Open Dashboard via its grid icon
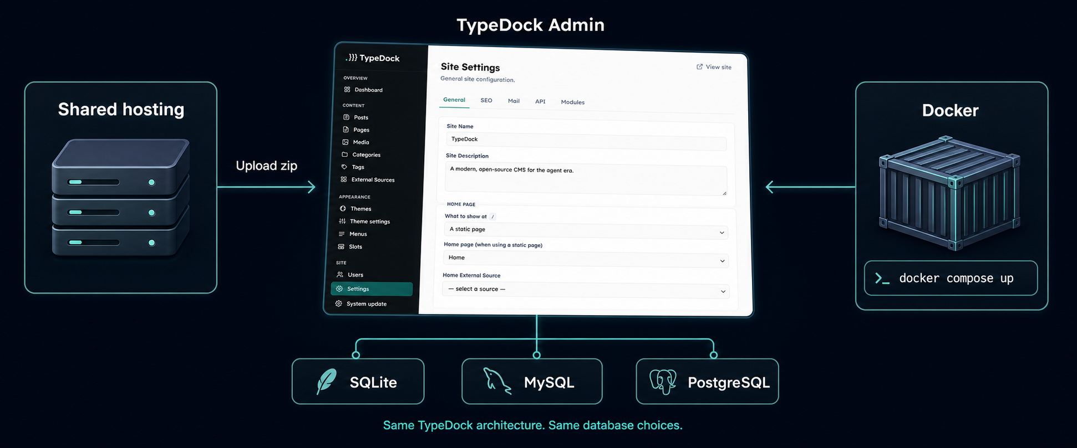The image size is (1077, 448). [347, 89]
